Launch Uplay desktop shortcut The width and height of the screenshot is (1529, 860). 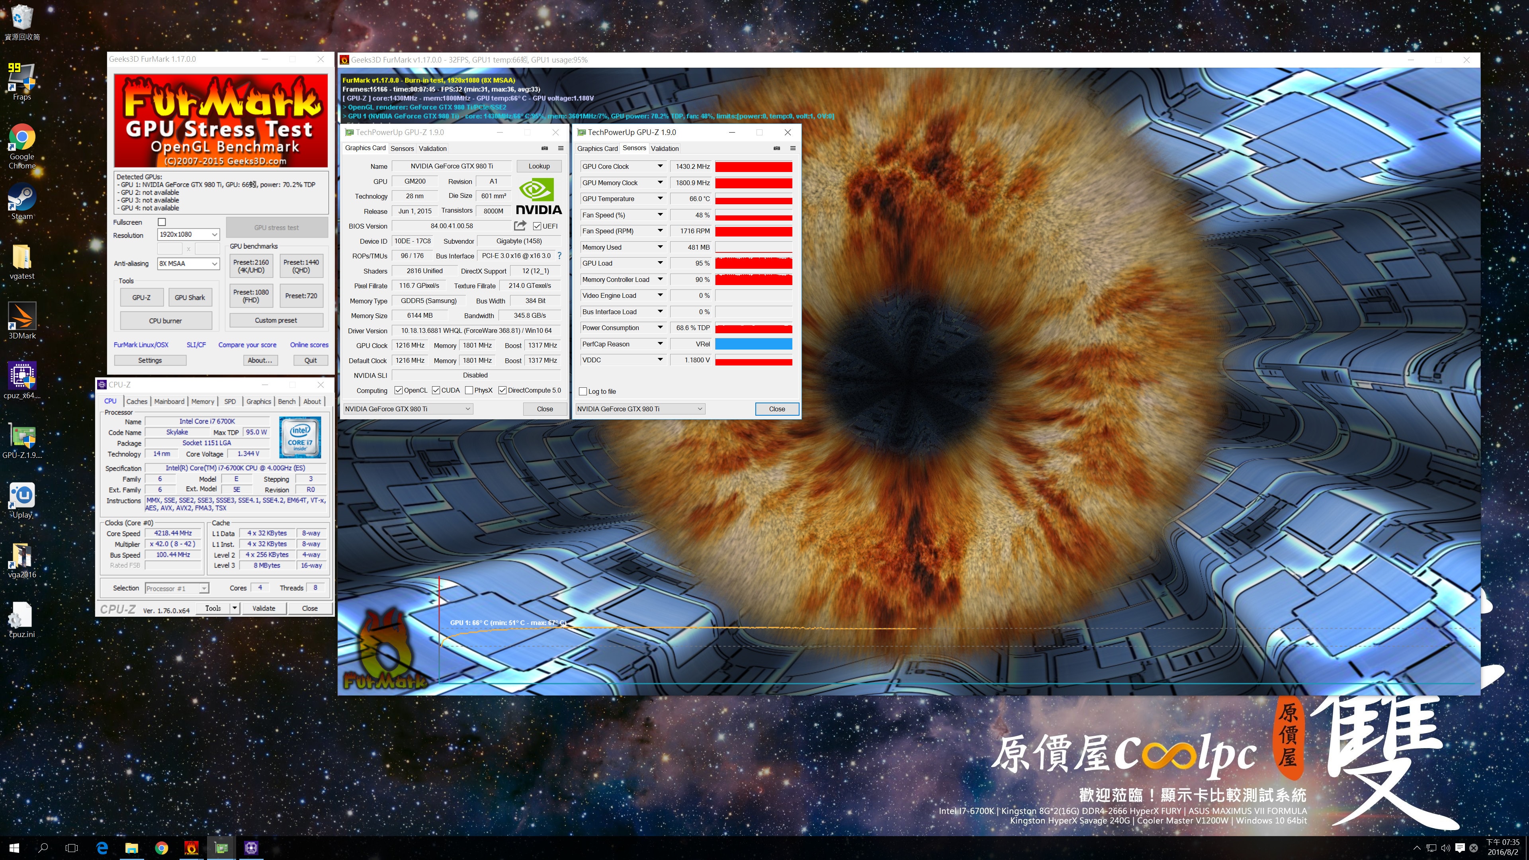click(x=22, y=500)
